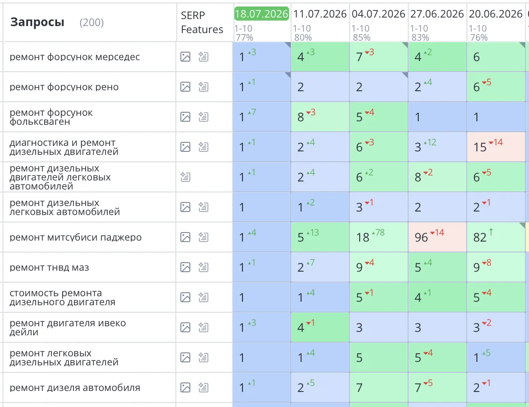Click position 15 cell under 20.06.2026
Viewport: 529px width, 407px height.
(496, 147)
